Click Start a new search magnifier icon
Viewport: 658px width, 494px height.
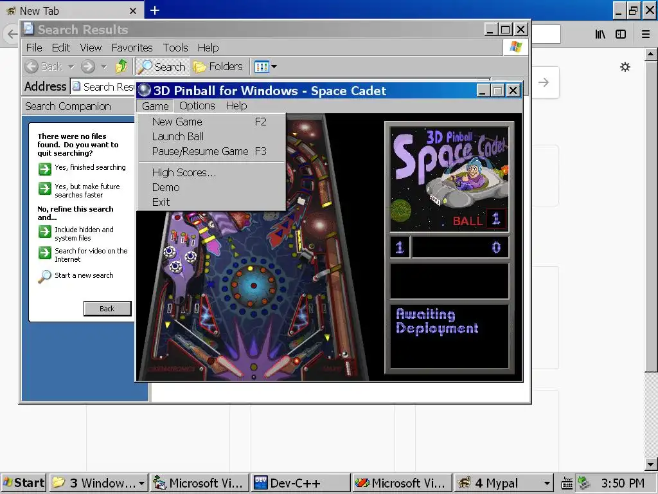point(44,277)
